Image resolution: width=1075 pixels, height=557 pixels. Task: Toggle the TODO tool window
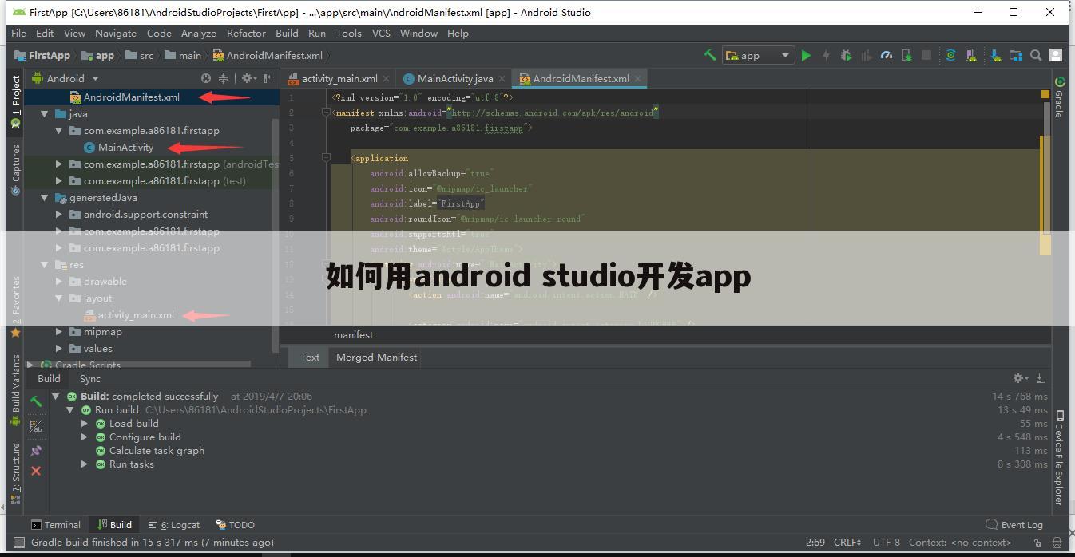coord(236,525)
